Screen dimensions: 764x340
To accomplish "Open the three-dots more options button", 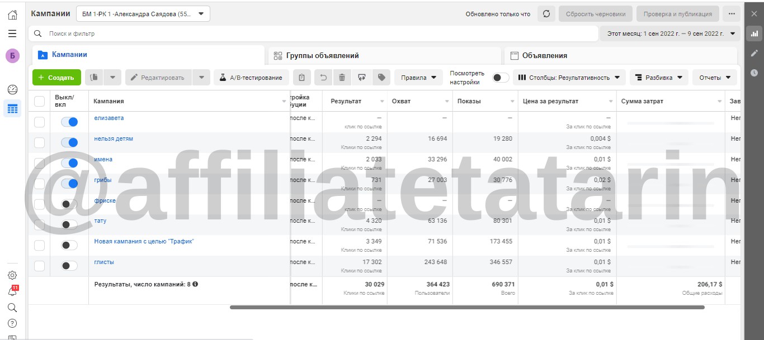I will [731, 14].
